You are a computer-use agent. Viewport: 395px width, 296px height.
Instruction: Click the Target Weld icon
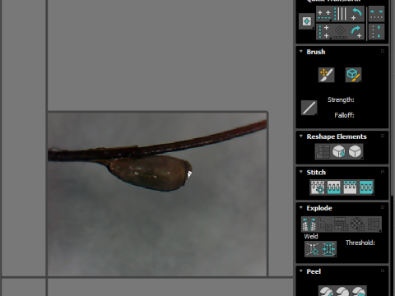pyautogui.click(x=313, y=249)
